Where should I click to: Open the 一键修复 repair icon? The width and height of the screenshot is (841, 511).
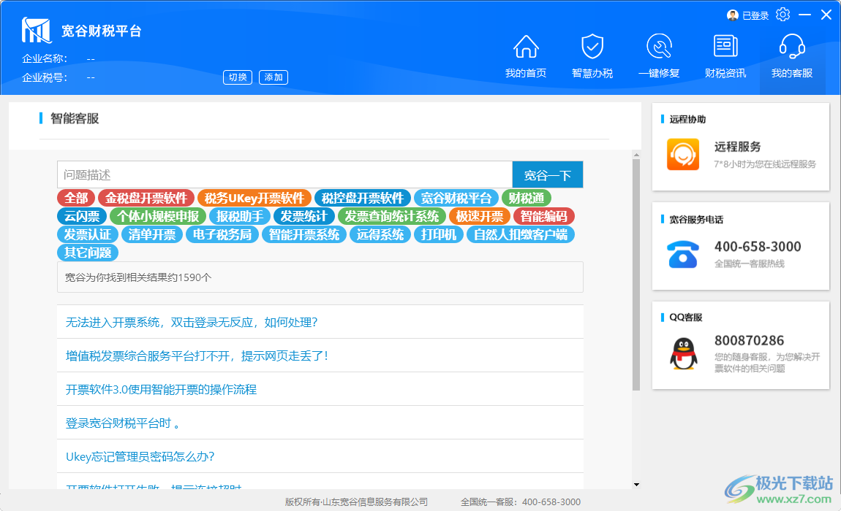(659, 46)
